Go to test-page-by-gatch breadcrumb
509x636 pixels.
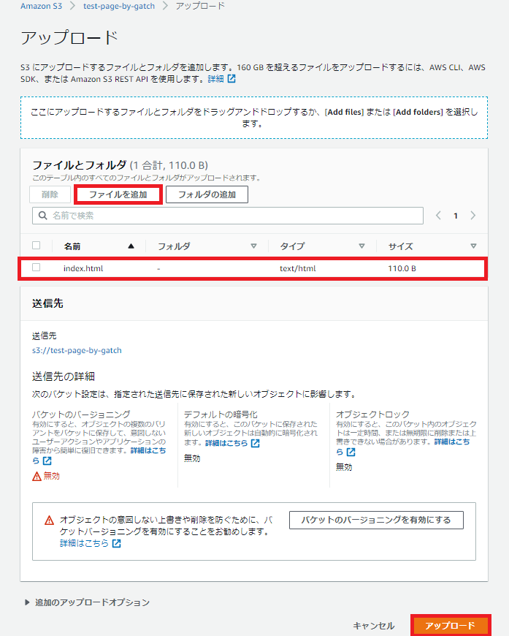tap(119, 6)
